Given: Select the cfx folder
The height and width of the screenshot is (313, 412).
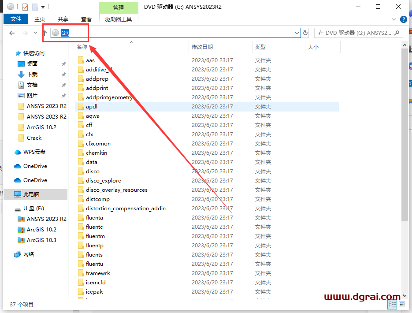Looking at the screenshot, I should pos(89,134).
